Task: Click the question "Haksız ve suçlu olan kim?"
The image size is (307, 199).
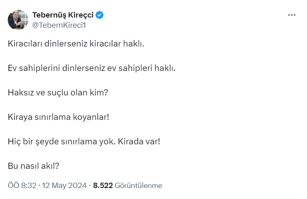Action: tap(58, 93)
